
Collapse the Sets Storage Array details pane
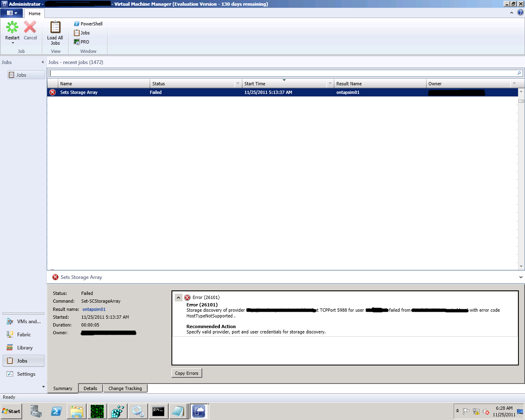[x=521, y=277]
